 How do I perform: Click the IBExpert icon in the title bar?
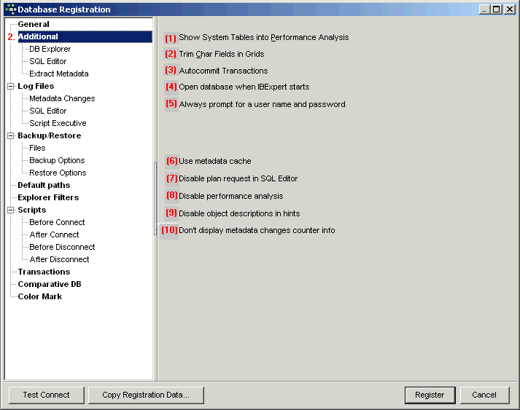(11, 9)
